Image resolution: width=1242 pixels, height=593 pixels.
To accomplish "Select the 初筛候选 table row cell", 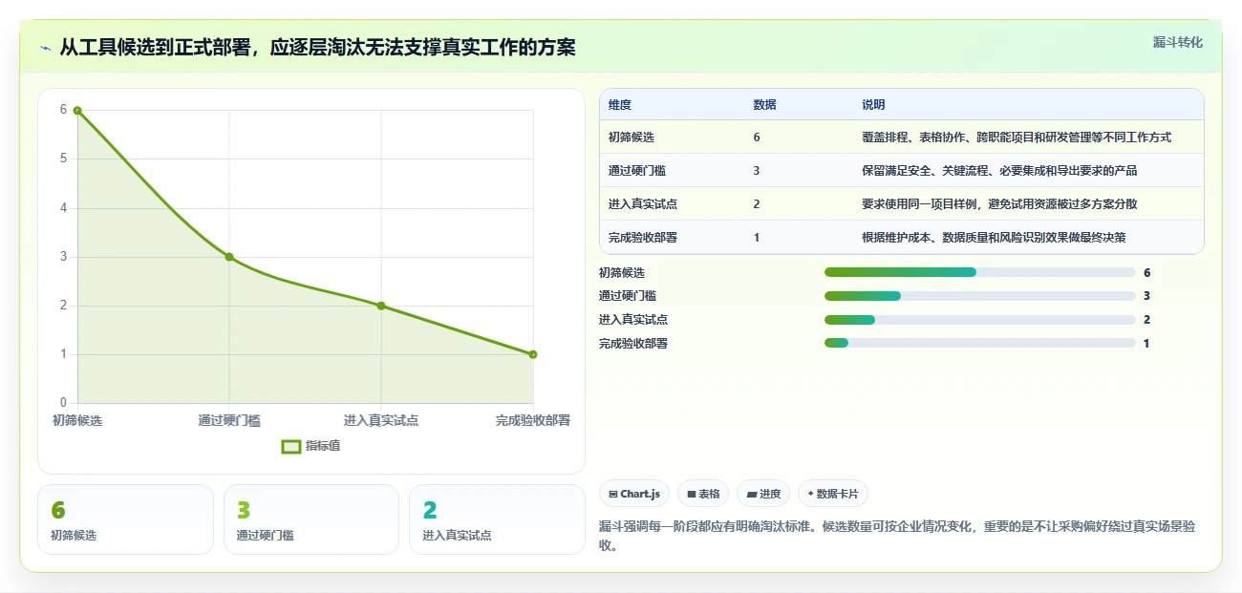I will click(632, 138).
